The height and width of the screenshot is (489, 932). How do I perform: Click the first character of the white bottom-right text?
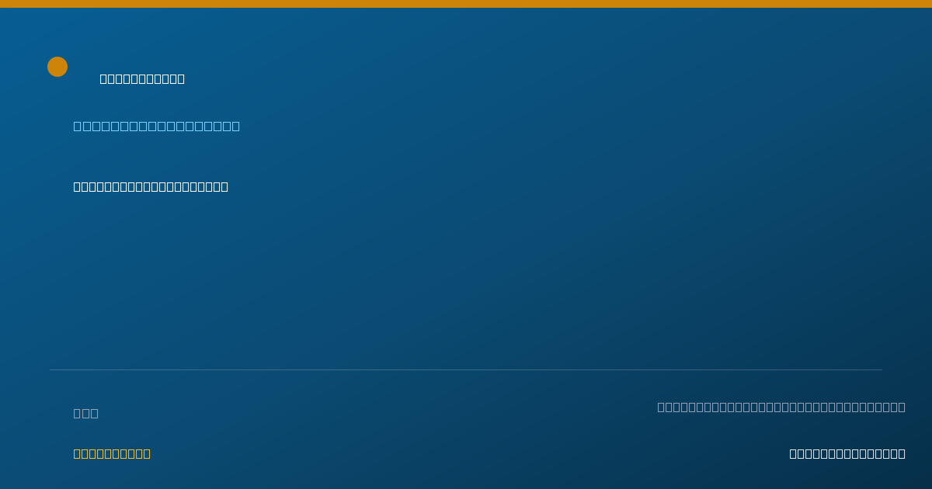click(793, 453)
